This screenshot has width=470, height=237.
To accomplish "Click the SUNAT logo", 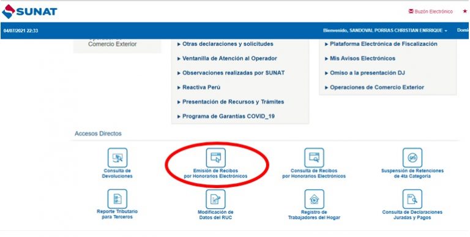I will point(29,12).
